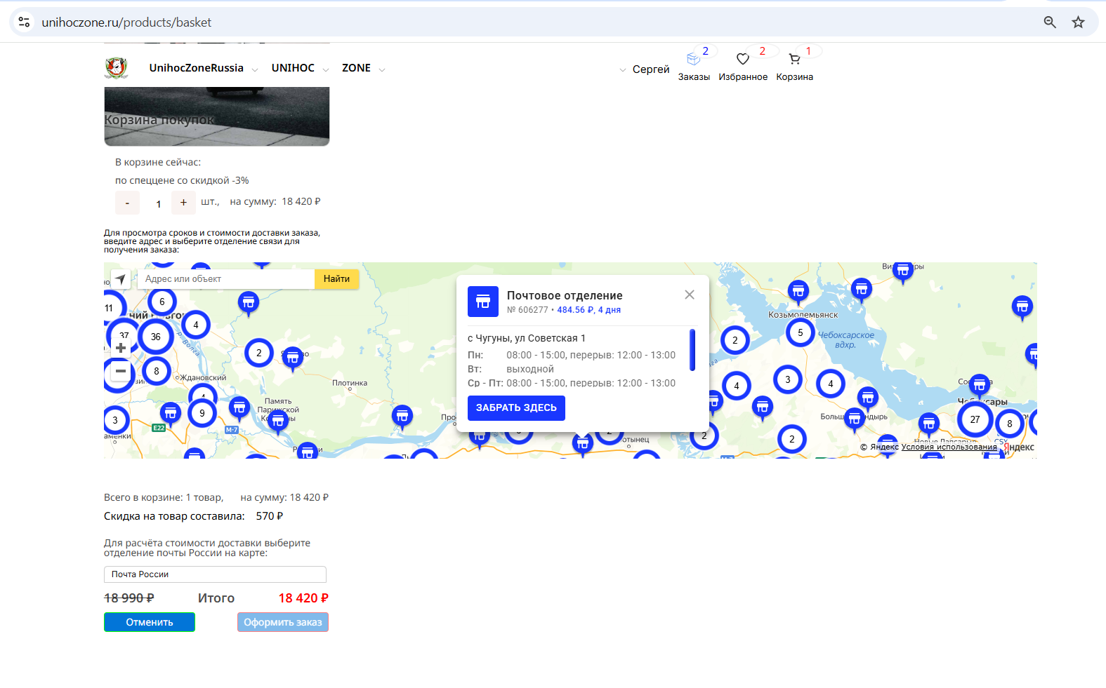
Task: Select the map cluster marker labeled 9
Action: click(202, 413)
